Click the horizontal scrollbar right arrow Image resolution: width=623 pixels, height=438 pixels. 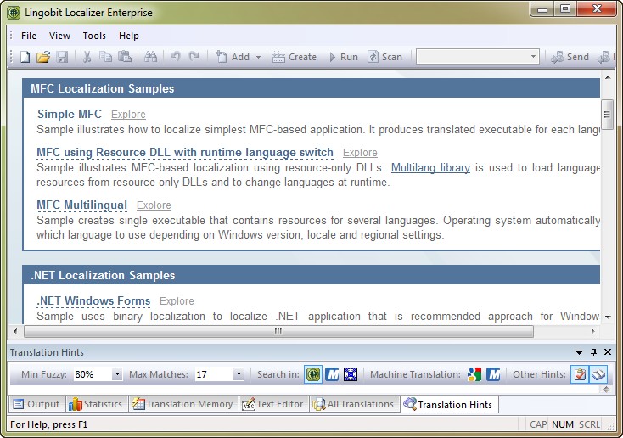[x=592, y=331]
